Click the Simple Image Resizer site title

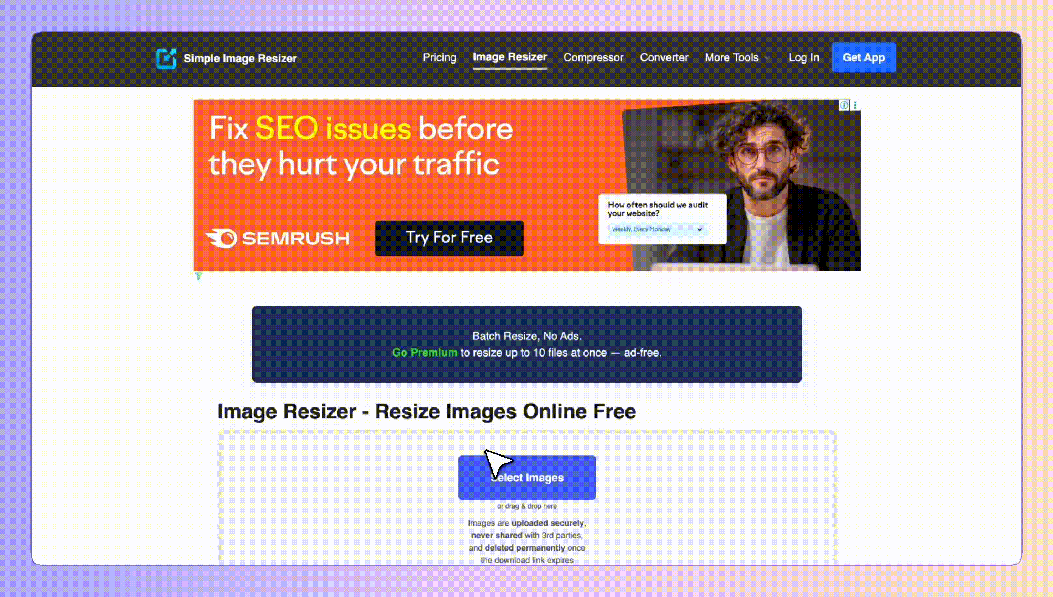(240, 59)
